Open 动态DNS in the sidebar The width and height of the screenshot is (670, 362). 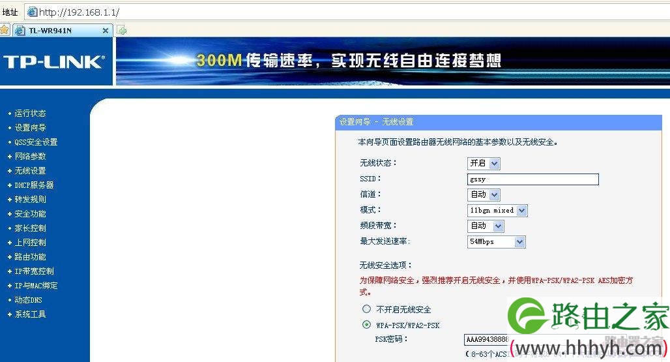pos(28,300)
